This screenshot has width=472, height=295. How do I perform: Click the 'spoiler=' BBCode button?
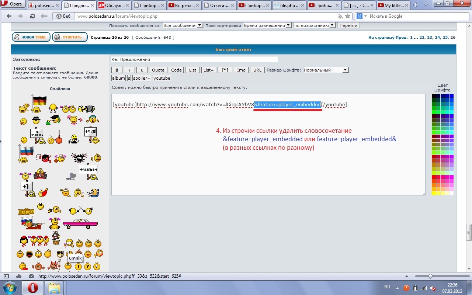click(142, 78)
